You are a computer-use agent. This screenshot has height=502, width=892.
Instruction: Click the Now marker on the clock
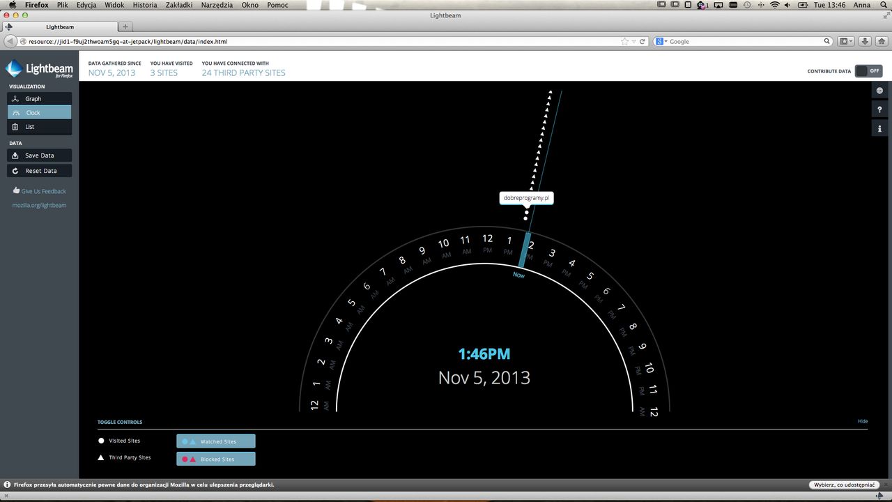click(x=518, y=275)
